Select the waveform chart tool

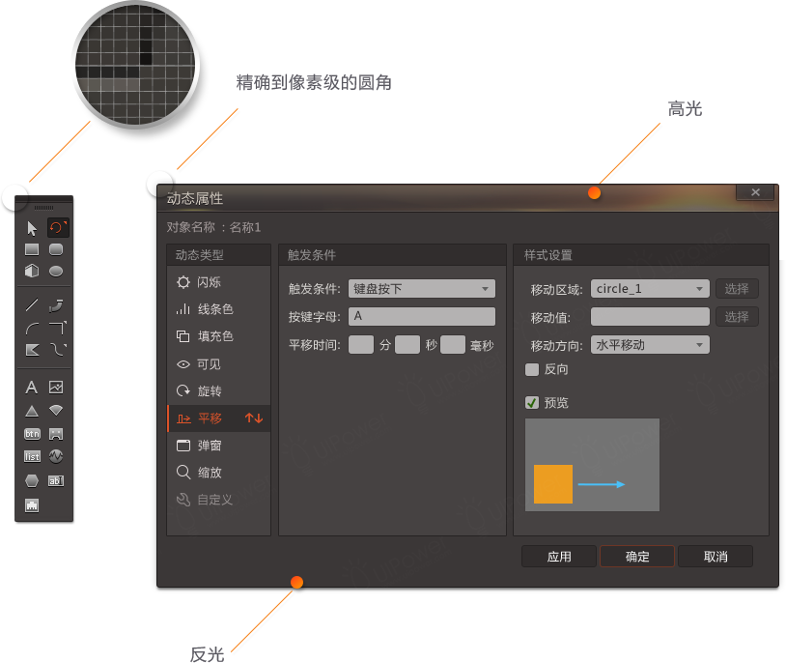(56, 456)
